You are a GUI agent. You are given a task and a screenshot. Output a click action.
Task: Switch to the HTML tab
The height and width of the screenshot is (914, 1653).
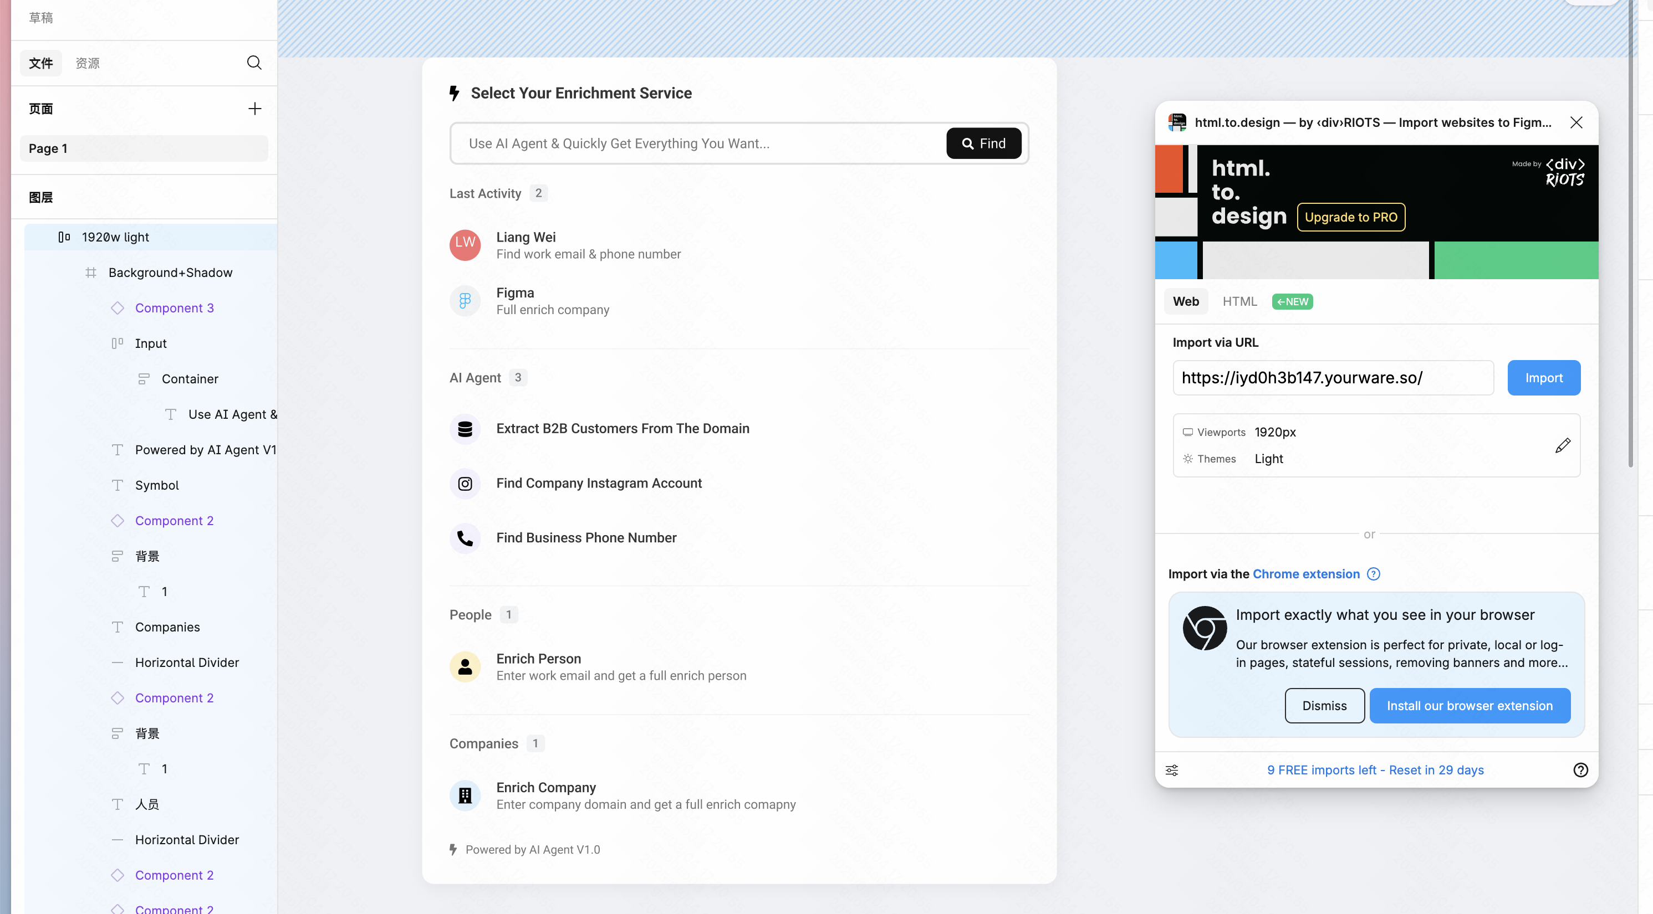1239,301
